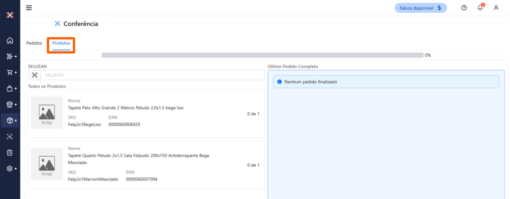Viewport: 510px width, 199px height.
Task: Open settings gear in sidebar
Action: point(9,168)
